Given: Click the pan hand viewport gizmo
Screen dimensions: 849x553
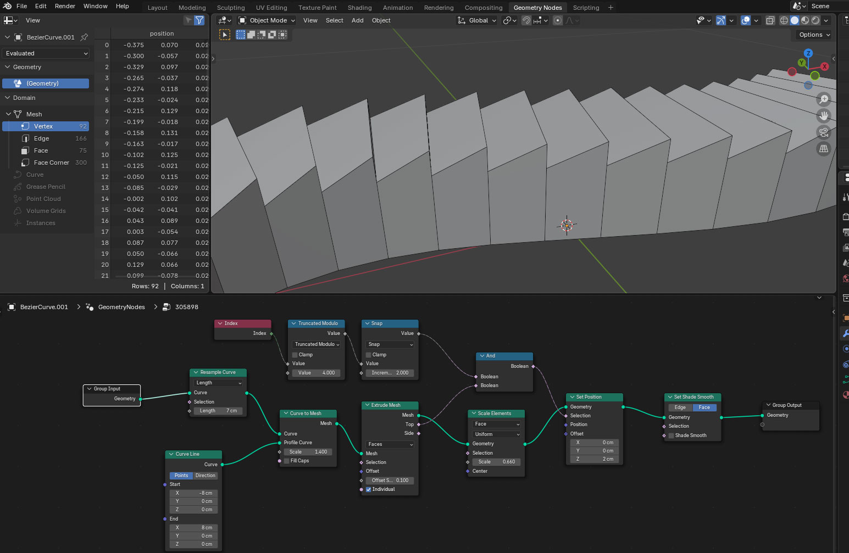Looking at the screenshot, I should [823, 116].
